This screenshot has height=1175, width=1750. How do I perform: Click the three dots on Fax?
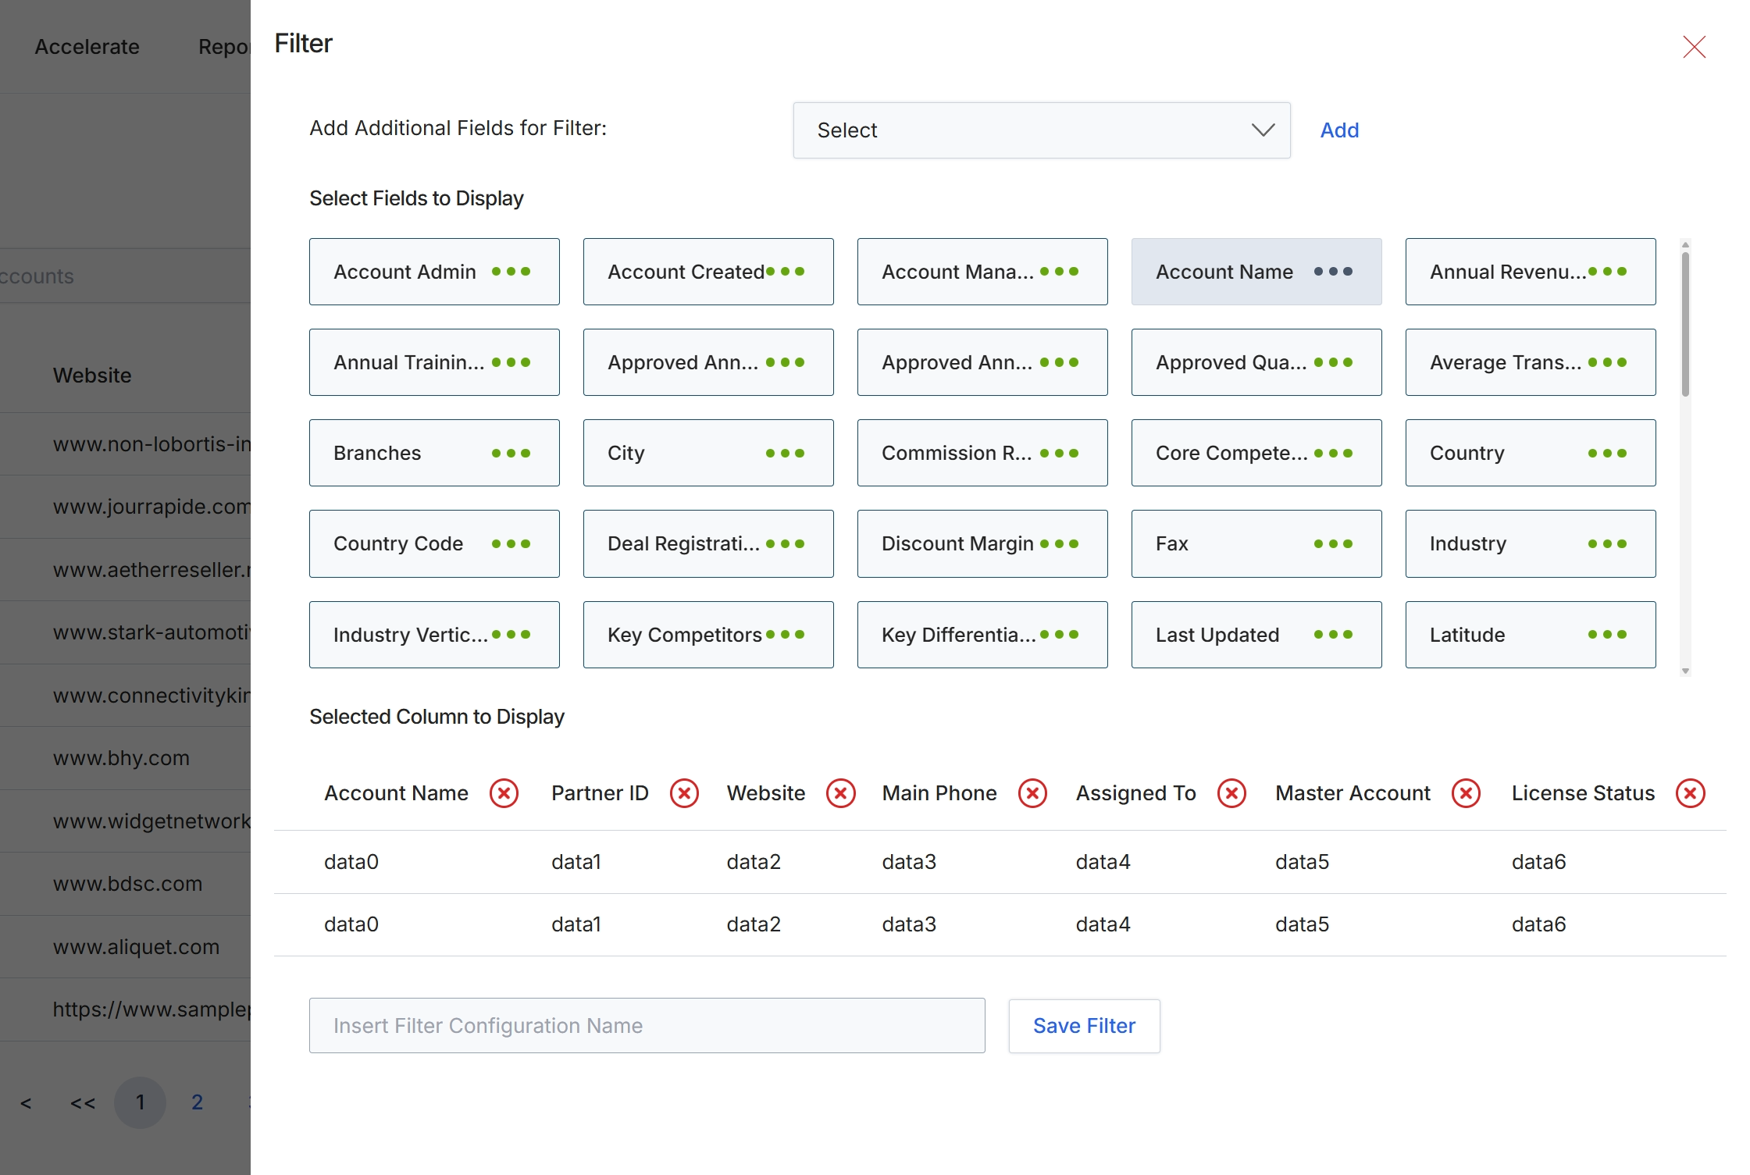pos(1333,544)
